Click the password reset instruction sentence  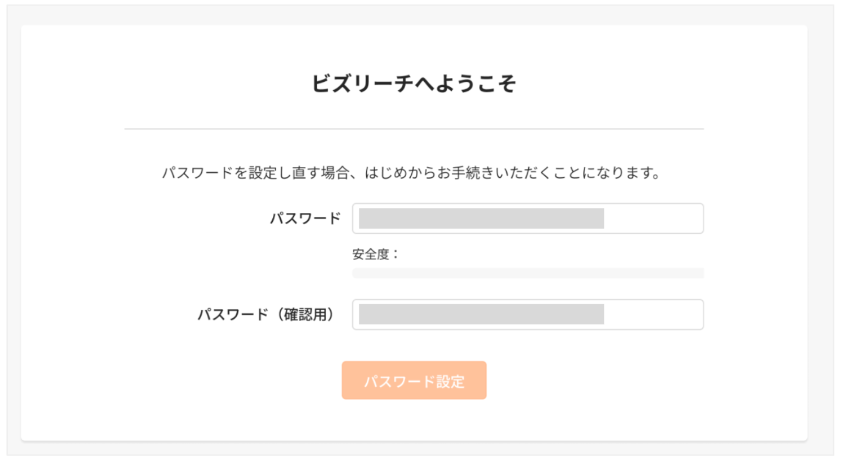tap(411, 173)
